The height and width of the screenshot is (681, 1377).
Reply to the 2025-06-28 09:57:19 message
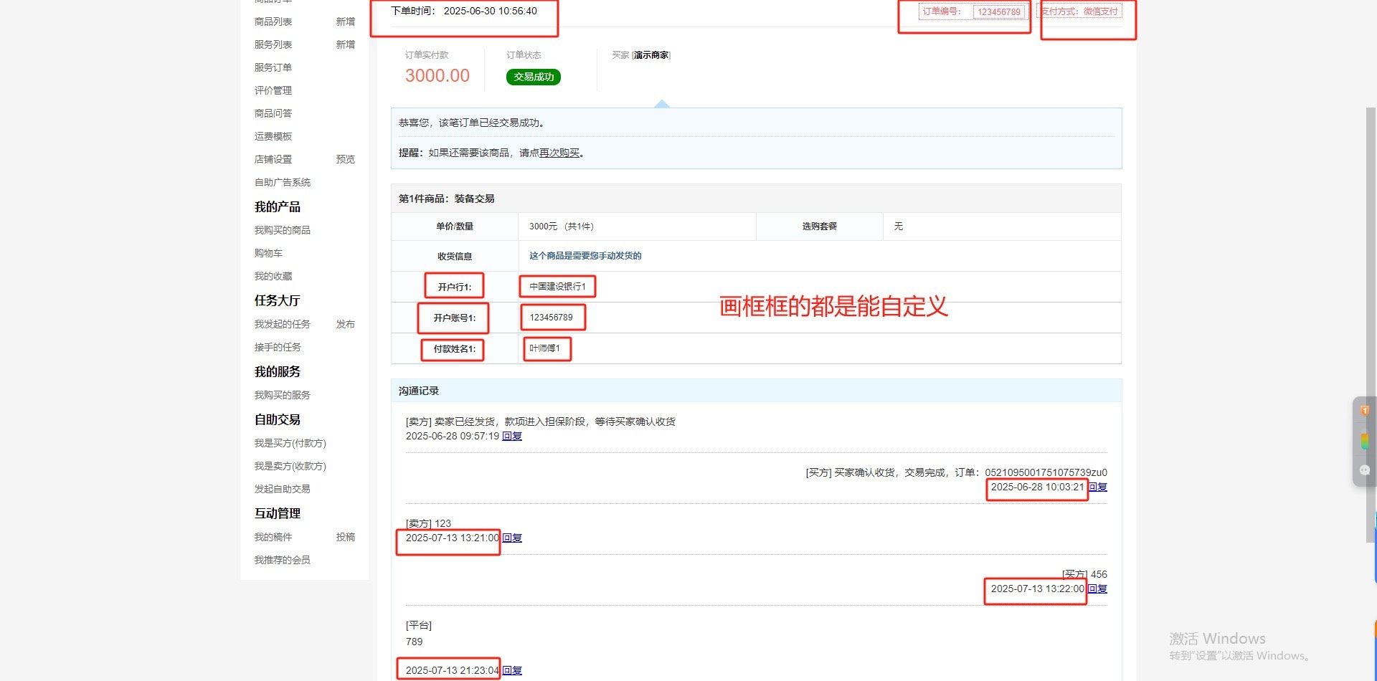(x=512, y=436)
